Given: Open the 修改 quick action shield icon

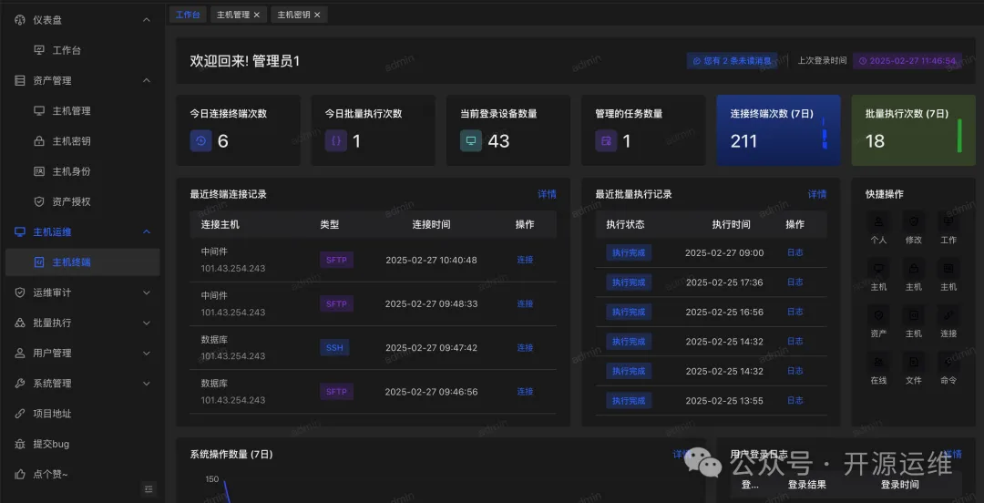Looking at the screenshot, I should 913,221.
